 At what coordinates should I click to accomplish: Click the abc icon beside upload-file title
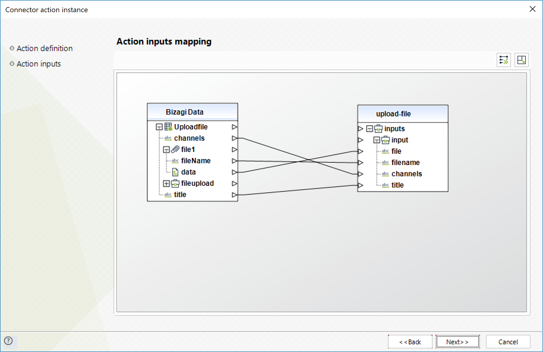point(386,185)
